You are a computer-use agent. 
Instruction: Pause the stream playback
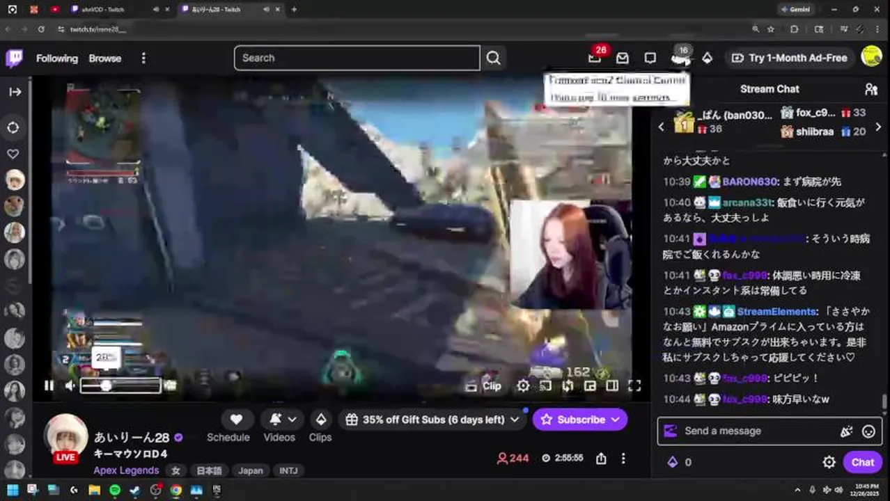(49, 385)
